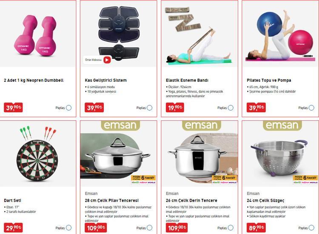Viewport: 319px width, 234px height.
Task: Select Paylaş circle for Pilates Topu ve Pompa
Action: coord(311,108)
